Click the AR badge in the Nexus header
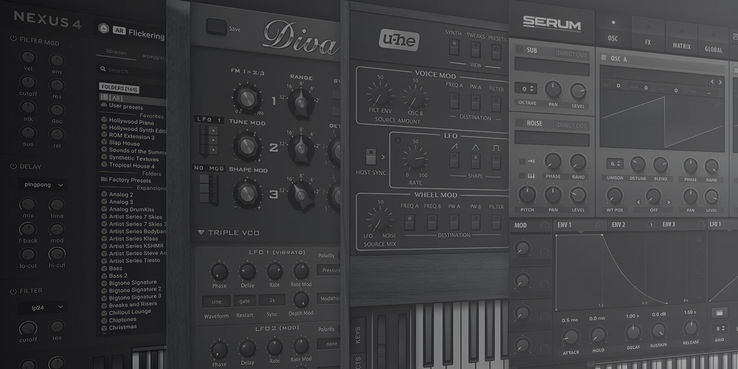The image size is (738, 369). [119, 31]
